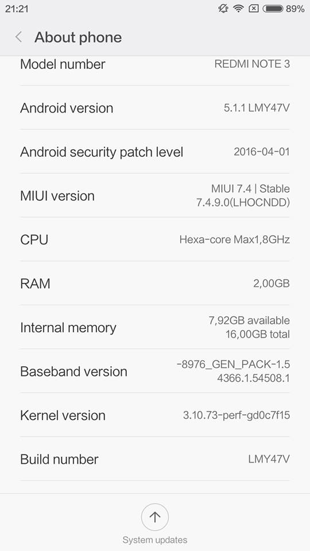Tap the Build number row
The height and width of the screenshot is (551, 310).
(155, 459)
